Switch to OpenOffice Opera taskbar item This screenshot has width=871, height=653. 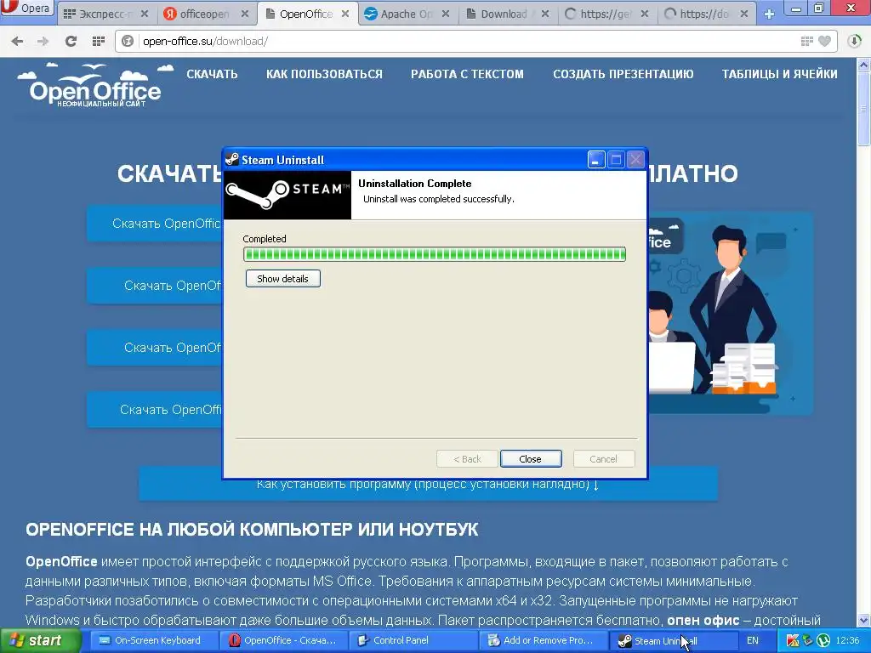click(x=282, y=640)
